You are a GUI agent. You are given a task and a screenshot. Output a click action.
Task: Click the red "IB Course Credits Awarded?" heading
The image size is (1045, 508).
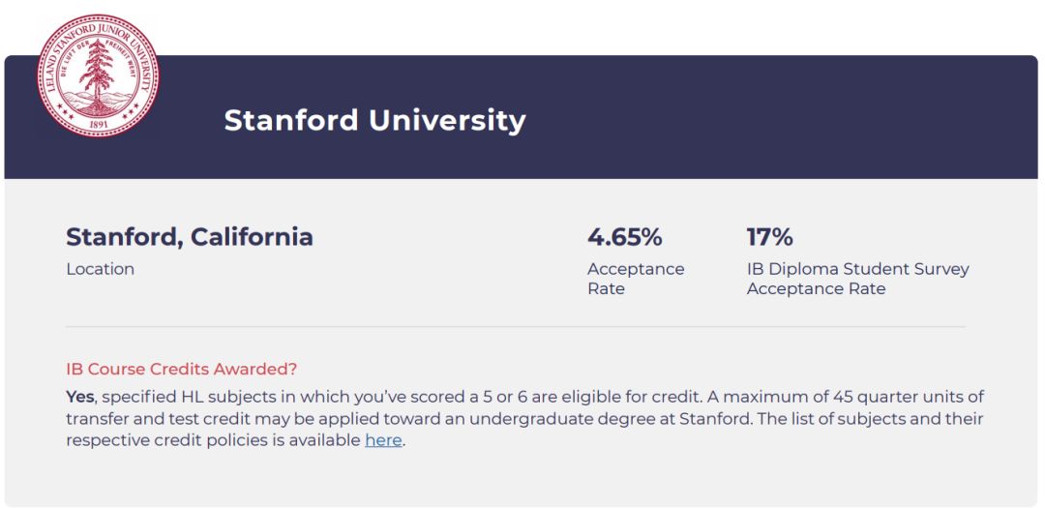181,369
